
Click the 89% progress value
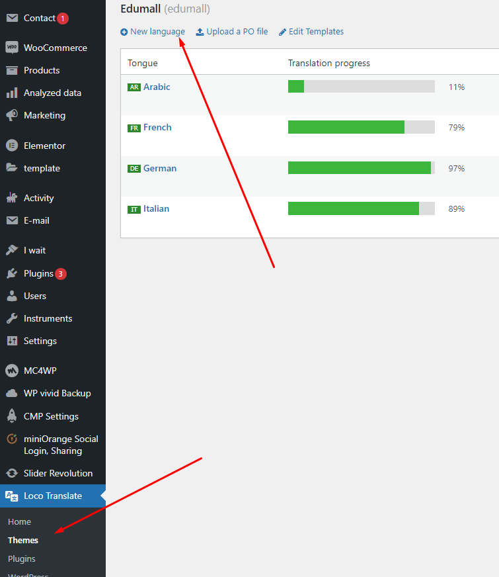point(457,209)
